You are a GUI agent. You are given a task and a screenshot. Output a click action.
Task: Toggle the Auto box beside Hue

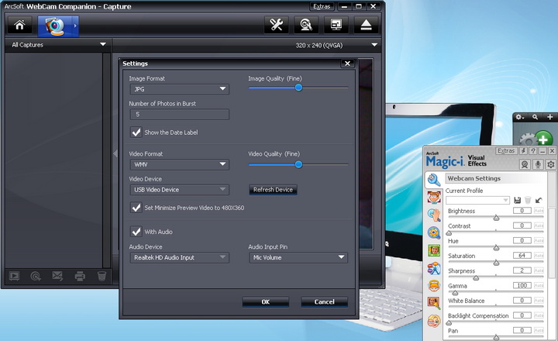tap(539, 240)
